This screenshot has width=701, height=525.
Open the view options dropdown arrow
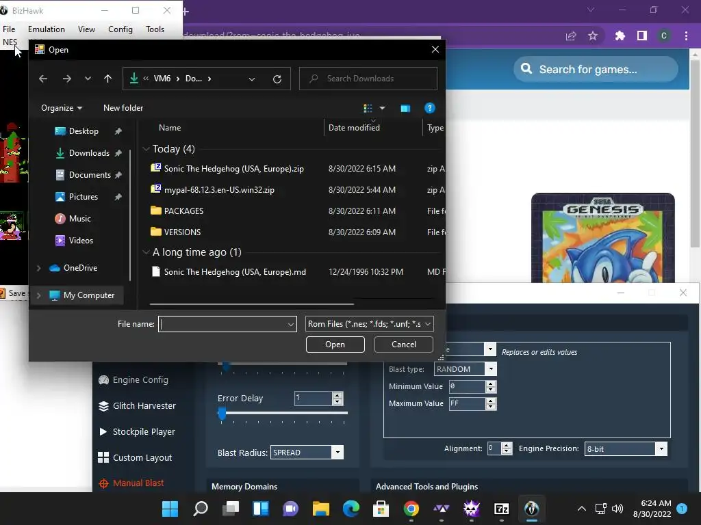[x=382, y=108]
